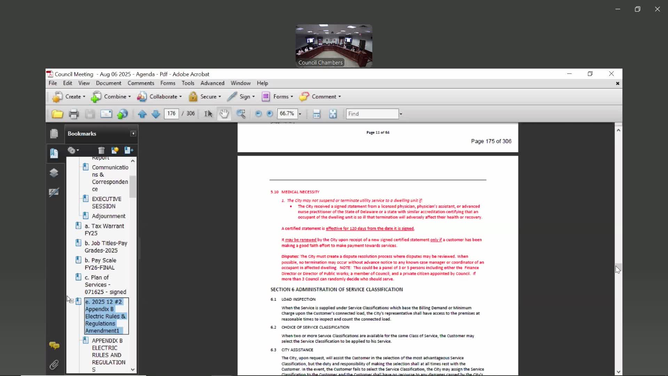Collapse the Bookmarks panel with arrow button
The width and height of the screenshot is (668, 376).
point(133,134)
